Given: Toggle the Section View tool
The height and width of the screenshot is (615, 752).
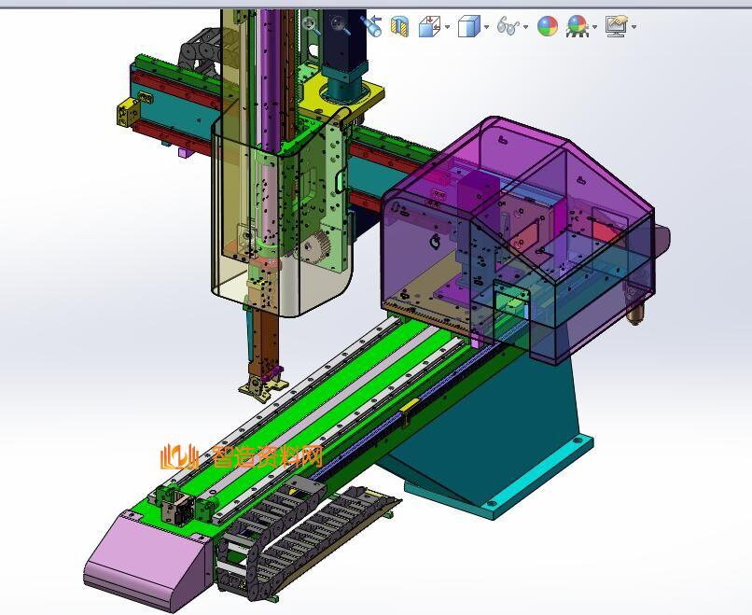Looking at the screenshot, I should (x=399, y=26).
